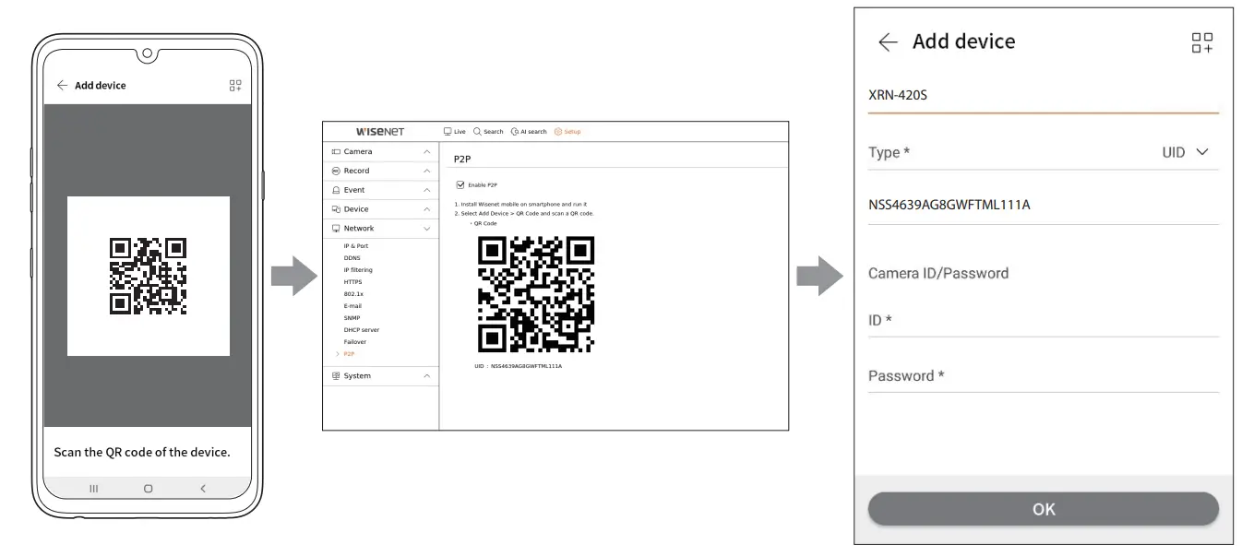The width and height of the screenshot is (1254, 556).
Task: Expand the Device section chevron
Action: pos(426,209)
